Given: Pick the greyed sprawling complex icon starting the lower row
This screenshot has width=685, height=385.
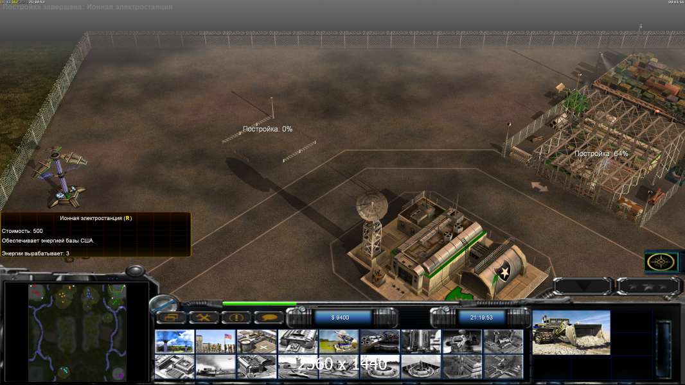Looking at the screenshot, I should point(175,366).
